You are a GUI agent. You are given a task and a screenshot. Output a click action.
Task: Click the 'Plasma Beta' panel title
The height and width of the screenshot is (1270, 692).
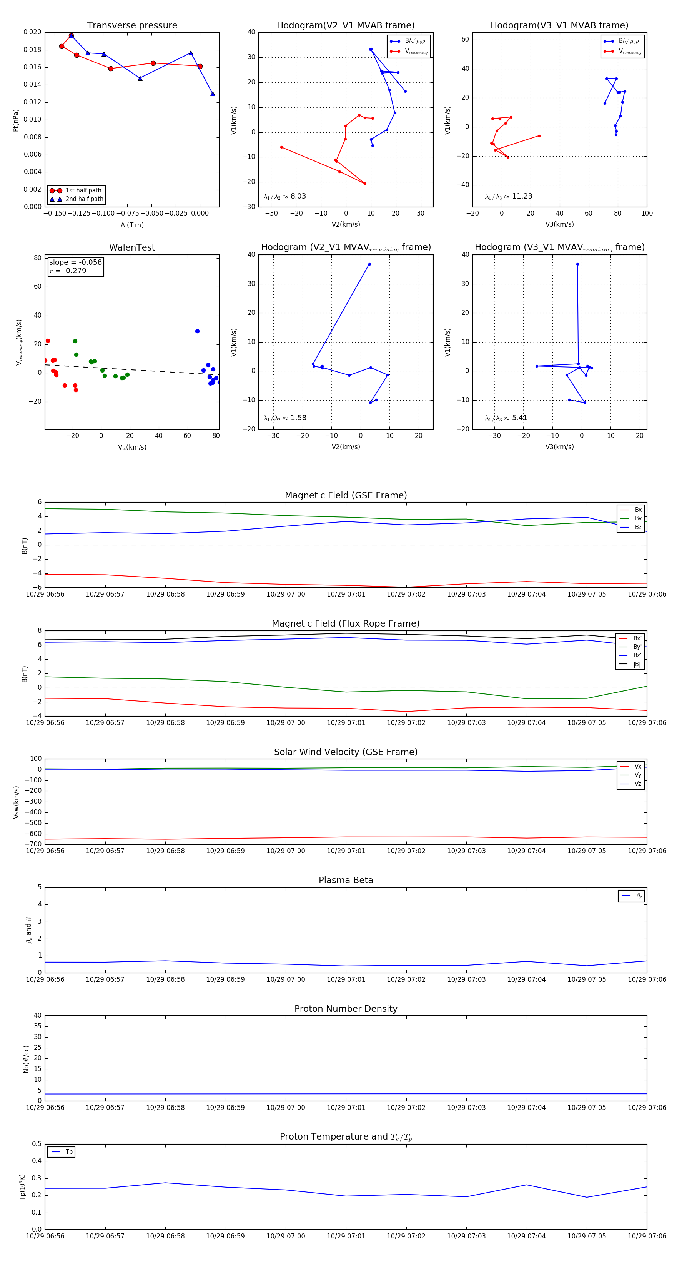(346, 880)
